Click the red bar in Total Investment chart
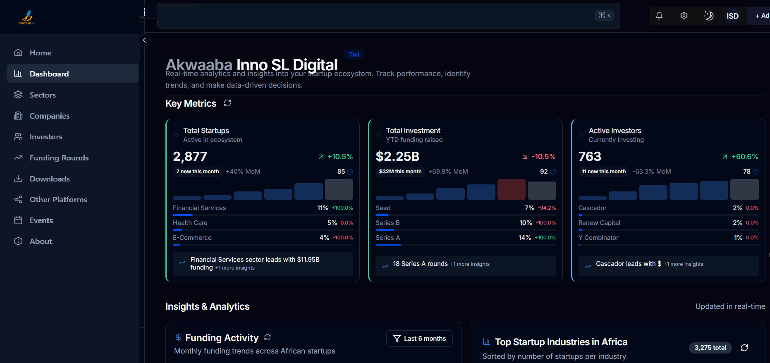The image size is (770, 363). (511, 189)
